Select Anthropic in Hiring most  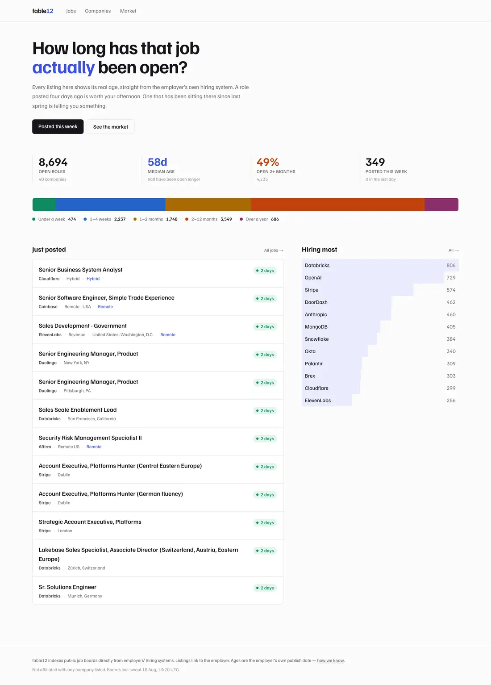click(380, 314)
